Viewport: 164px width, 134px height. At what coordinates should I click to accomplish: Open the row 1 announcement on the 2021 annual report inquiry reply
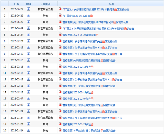click(x=96, y=9)
